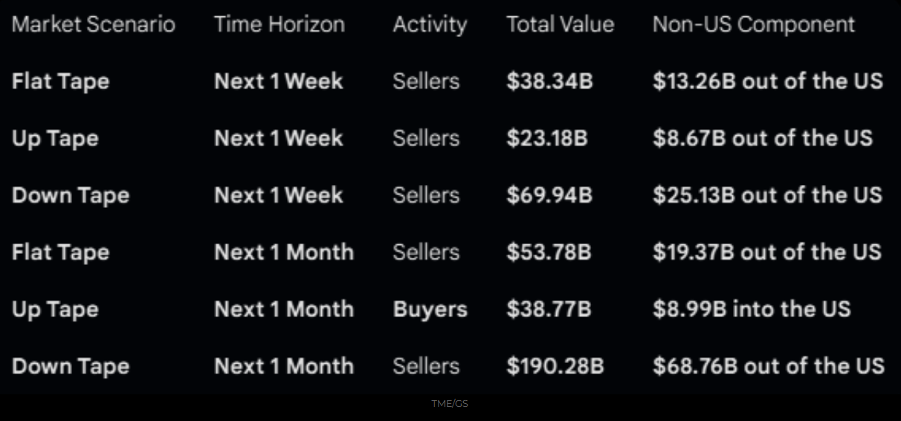901x421 pixels.
Task: Select the Non-US Component column header
Action: tap(754, 25)
